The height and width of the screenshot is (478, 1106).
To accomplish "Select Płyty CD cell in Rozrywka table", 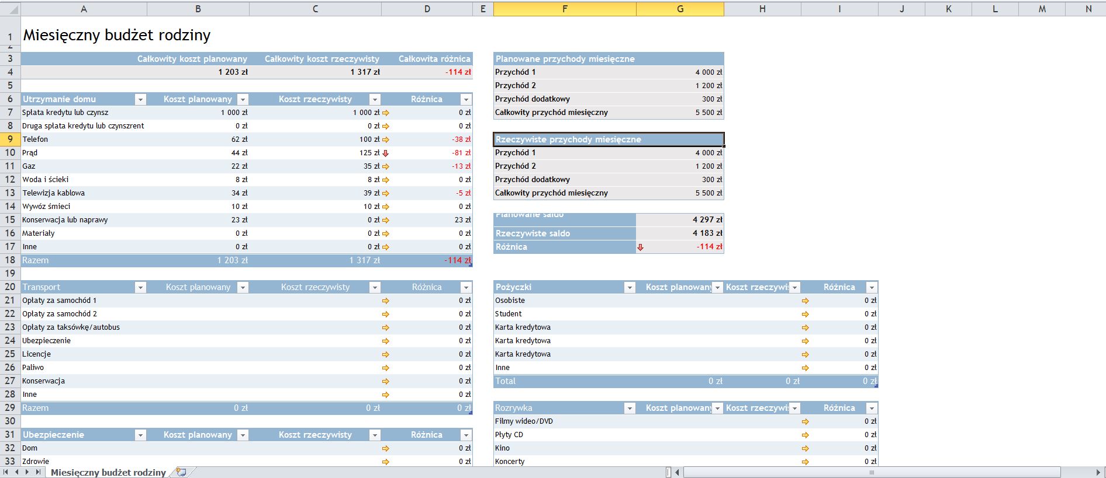I will click(x=565, y=435).
